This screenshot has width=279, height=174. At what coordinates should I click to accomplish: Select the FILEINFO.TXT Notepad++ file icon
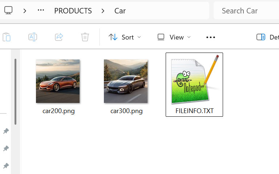point(194,80)
